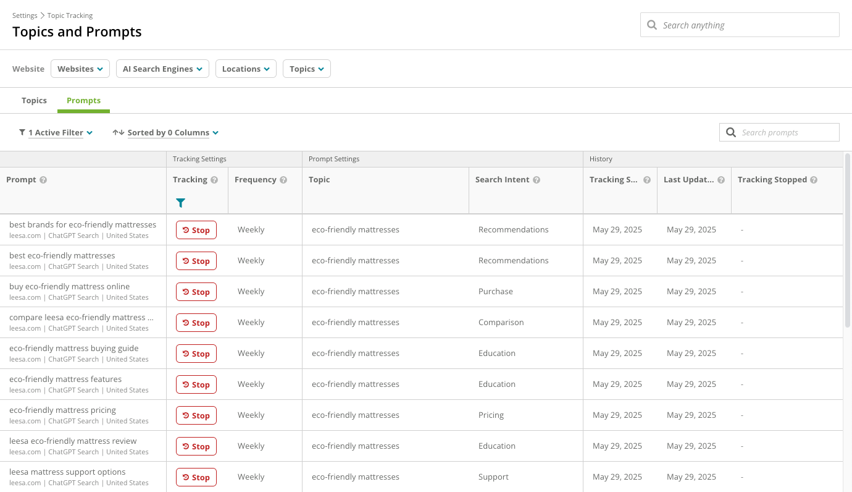Stop tracking eco-friendly mattress buying guide

point(196,354)
